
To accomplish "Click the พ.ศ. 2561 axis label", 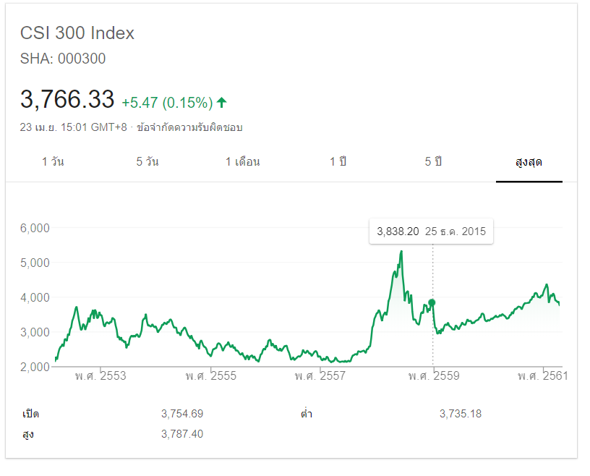I will [x=542, y=376].
